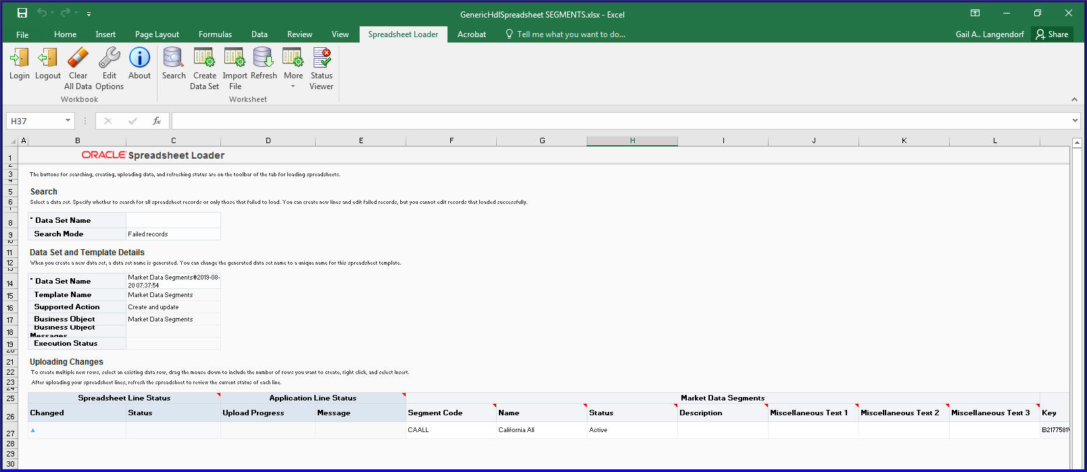
Task: Click the Create Data Set icon
Action: 204,58
